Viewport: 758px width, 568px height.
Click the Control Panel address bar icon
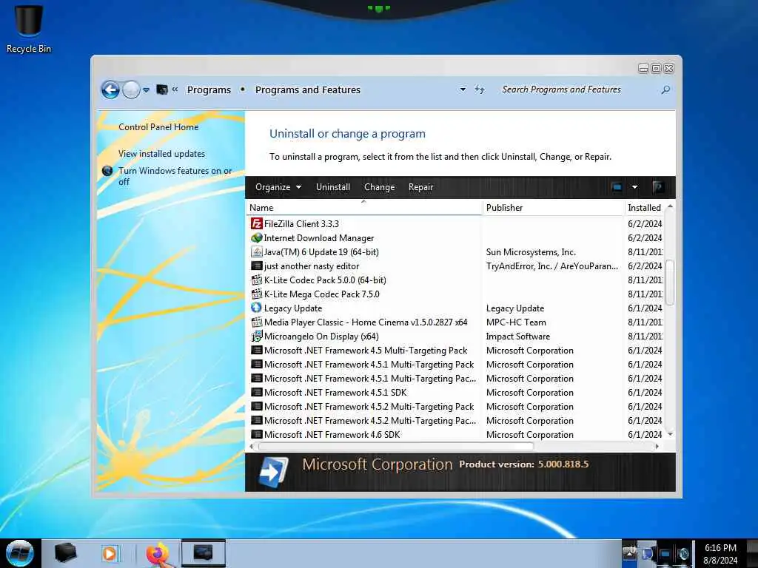click(162, 89)
